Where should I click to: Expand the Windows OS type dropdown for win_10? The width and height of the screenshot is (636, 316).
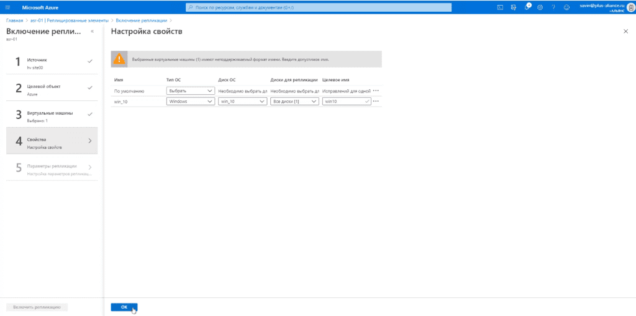pos(191,102)
